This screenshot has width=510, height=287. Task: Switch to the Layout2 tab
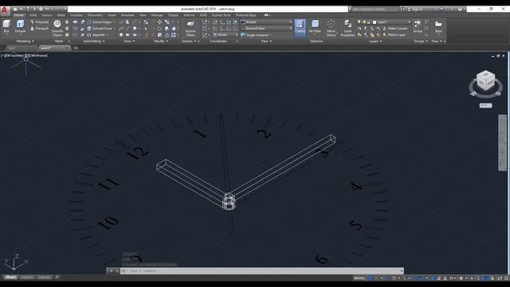point(44,277)
